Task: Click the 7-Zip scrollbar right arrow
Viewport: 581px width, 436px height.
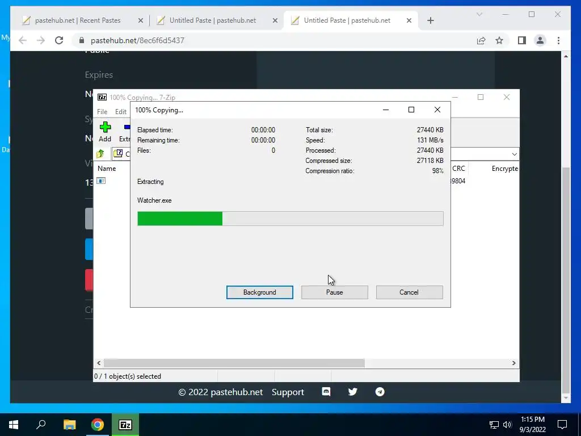Action: pos(513,363)
